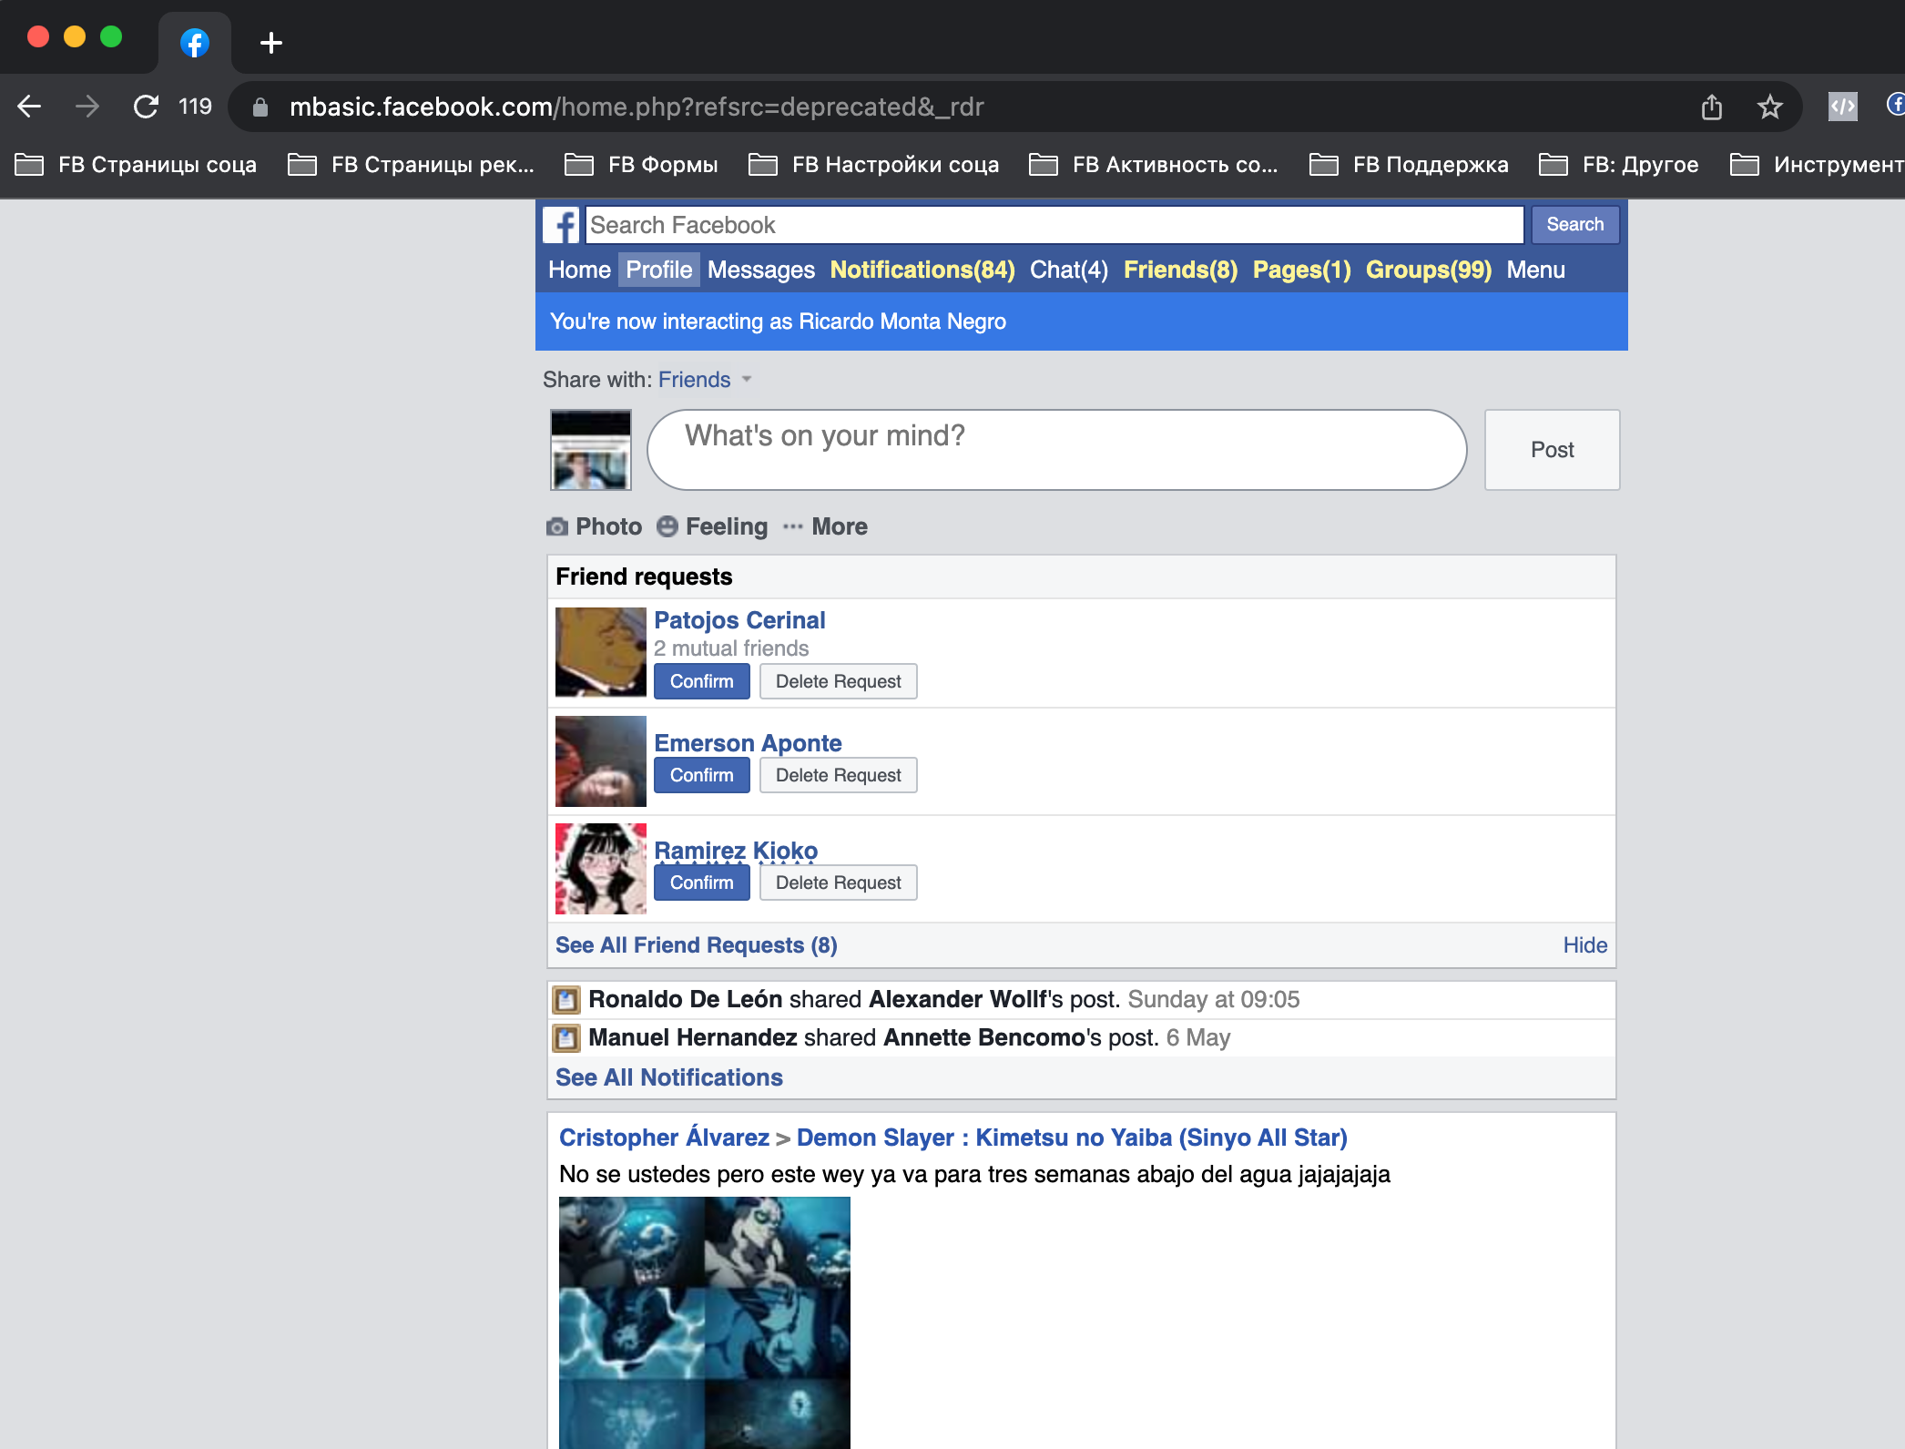Open the Home menu link
This screenshot has height=1449, width=1905.
tap(579, 270)
